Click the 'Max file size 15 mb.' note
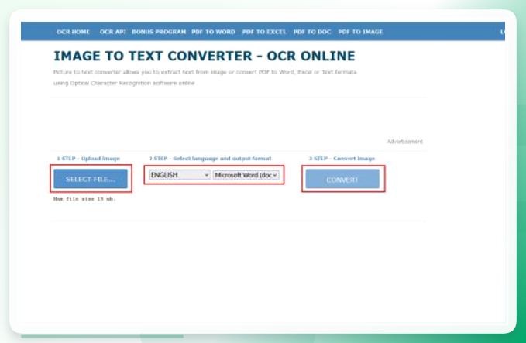Screen dimensions: 526x343 click(x=84, y=199)
